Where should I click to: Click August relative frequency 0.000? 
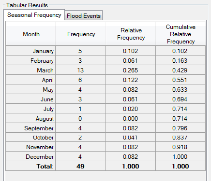131,118
